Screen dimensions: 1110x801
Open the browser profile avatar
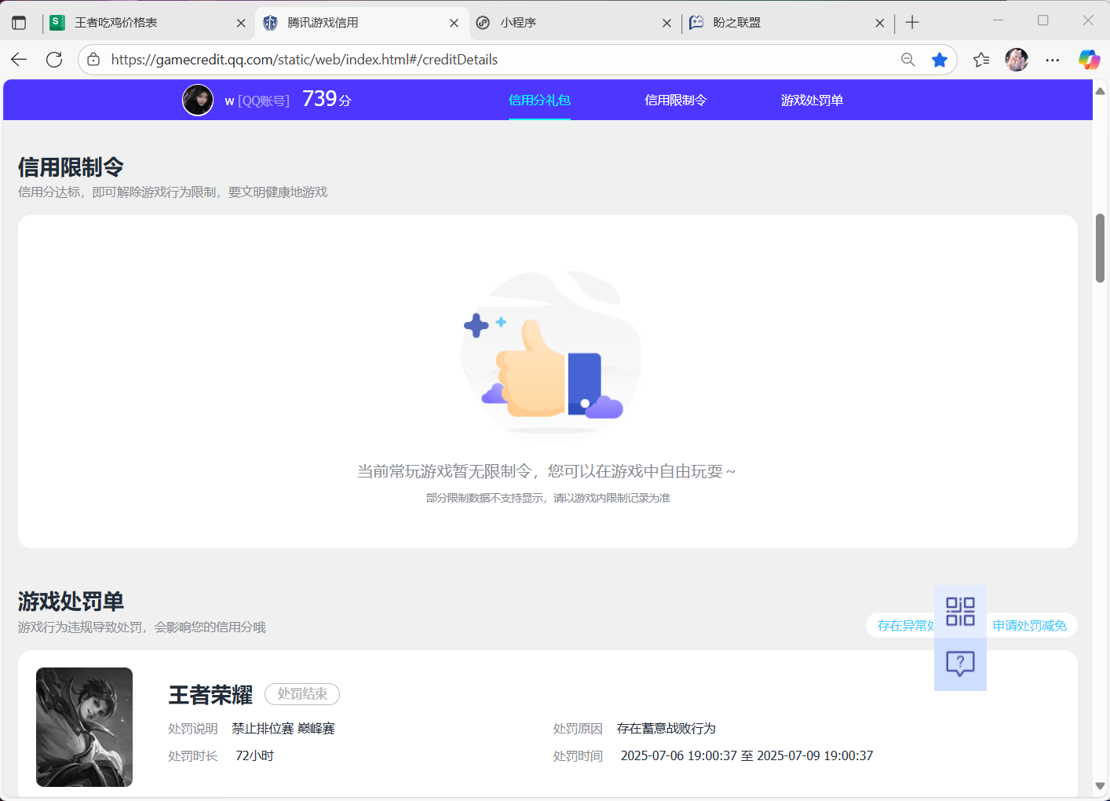tap(1017, 60)
